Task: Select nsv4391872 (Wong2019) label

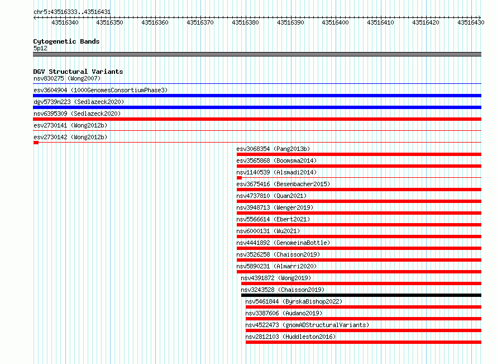Action: coord(276,278)
